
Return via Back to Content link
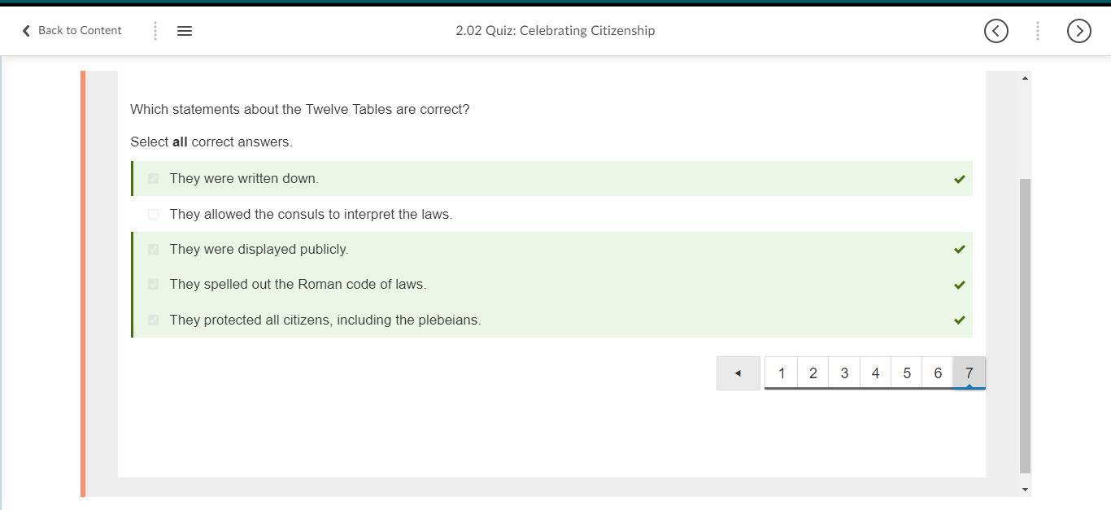tap(72, 31)
